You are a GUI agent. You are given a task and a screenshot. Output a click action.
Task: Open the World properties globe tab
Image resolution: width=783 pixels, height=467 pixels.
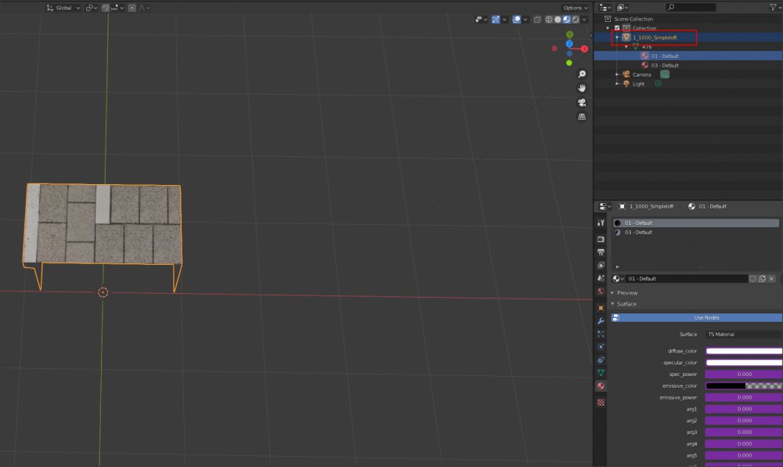pos(601,291)
